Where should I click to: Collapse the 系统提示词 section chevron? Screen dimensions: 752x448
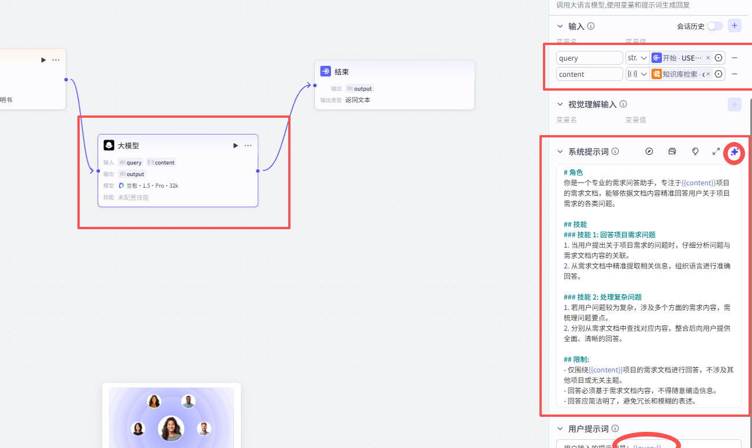559,151
